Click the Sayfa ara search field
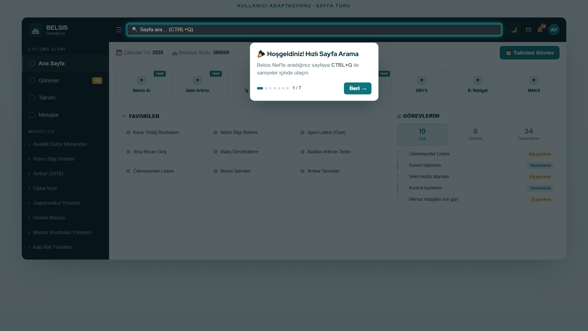This screenshot has width=588, height=331. tap(314, 30)
